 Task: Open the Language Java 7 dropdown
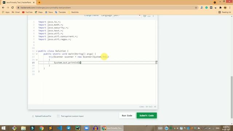[x=127, y=15]
